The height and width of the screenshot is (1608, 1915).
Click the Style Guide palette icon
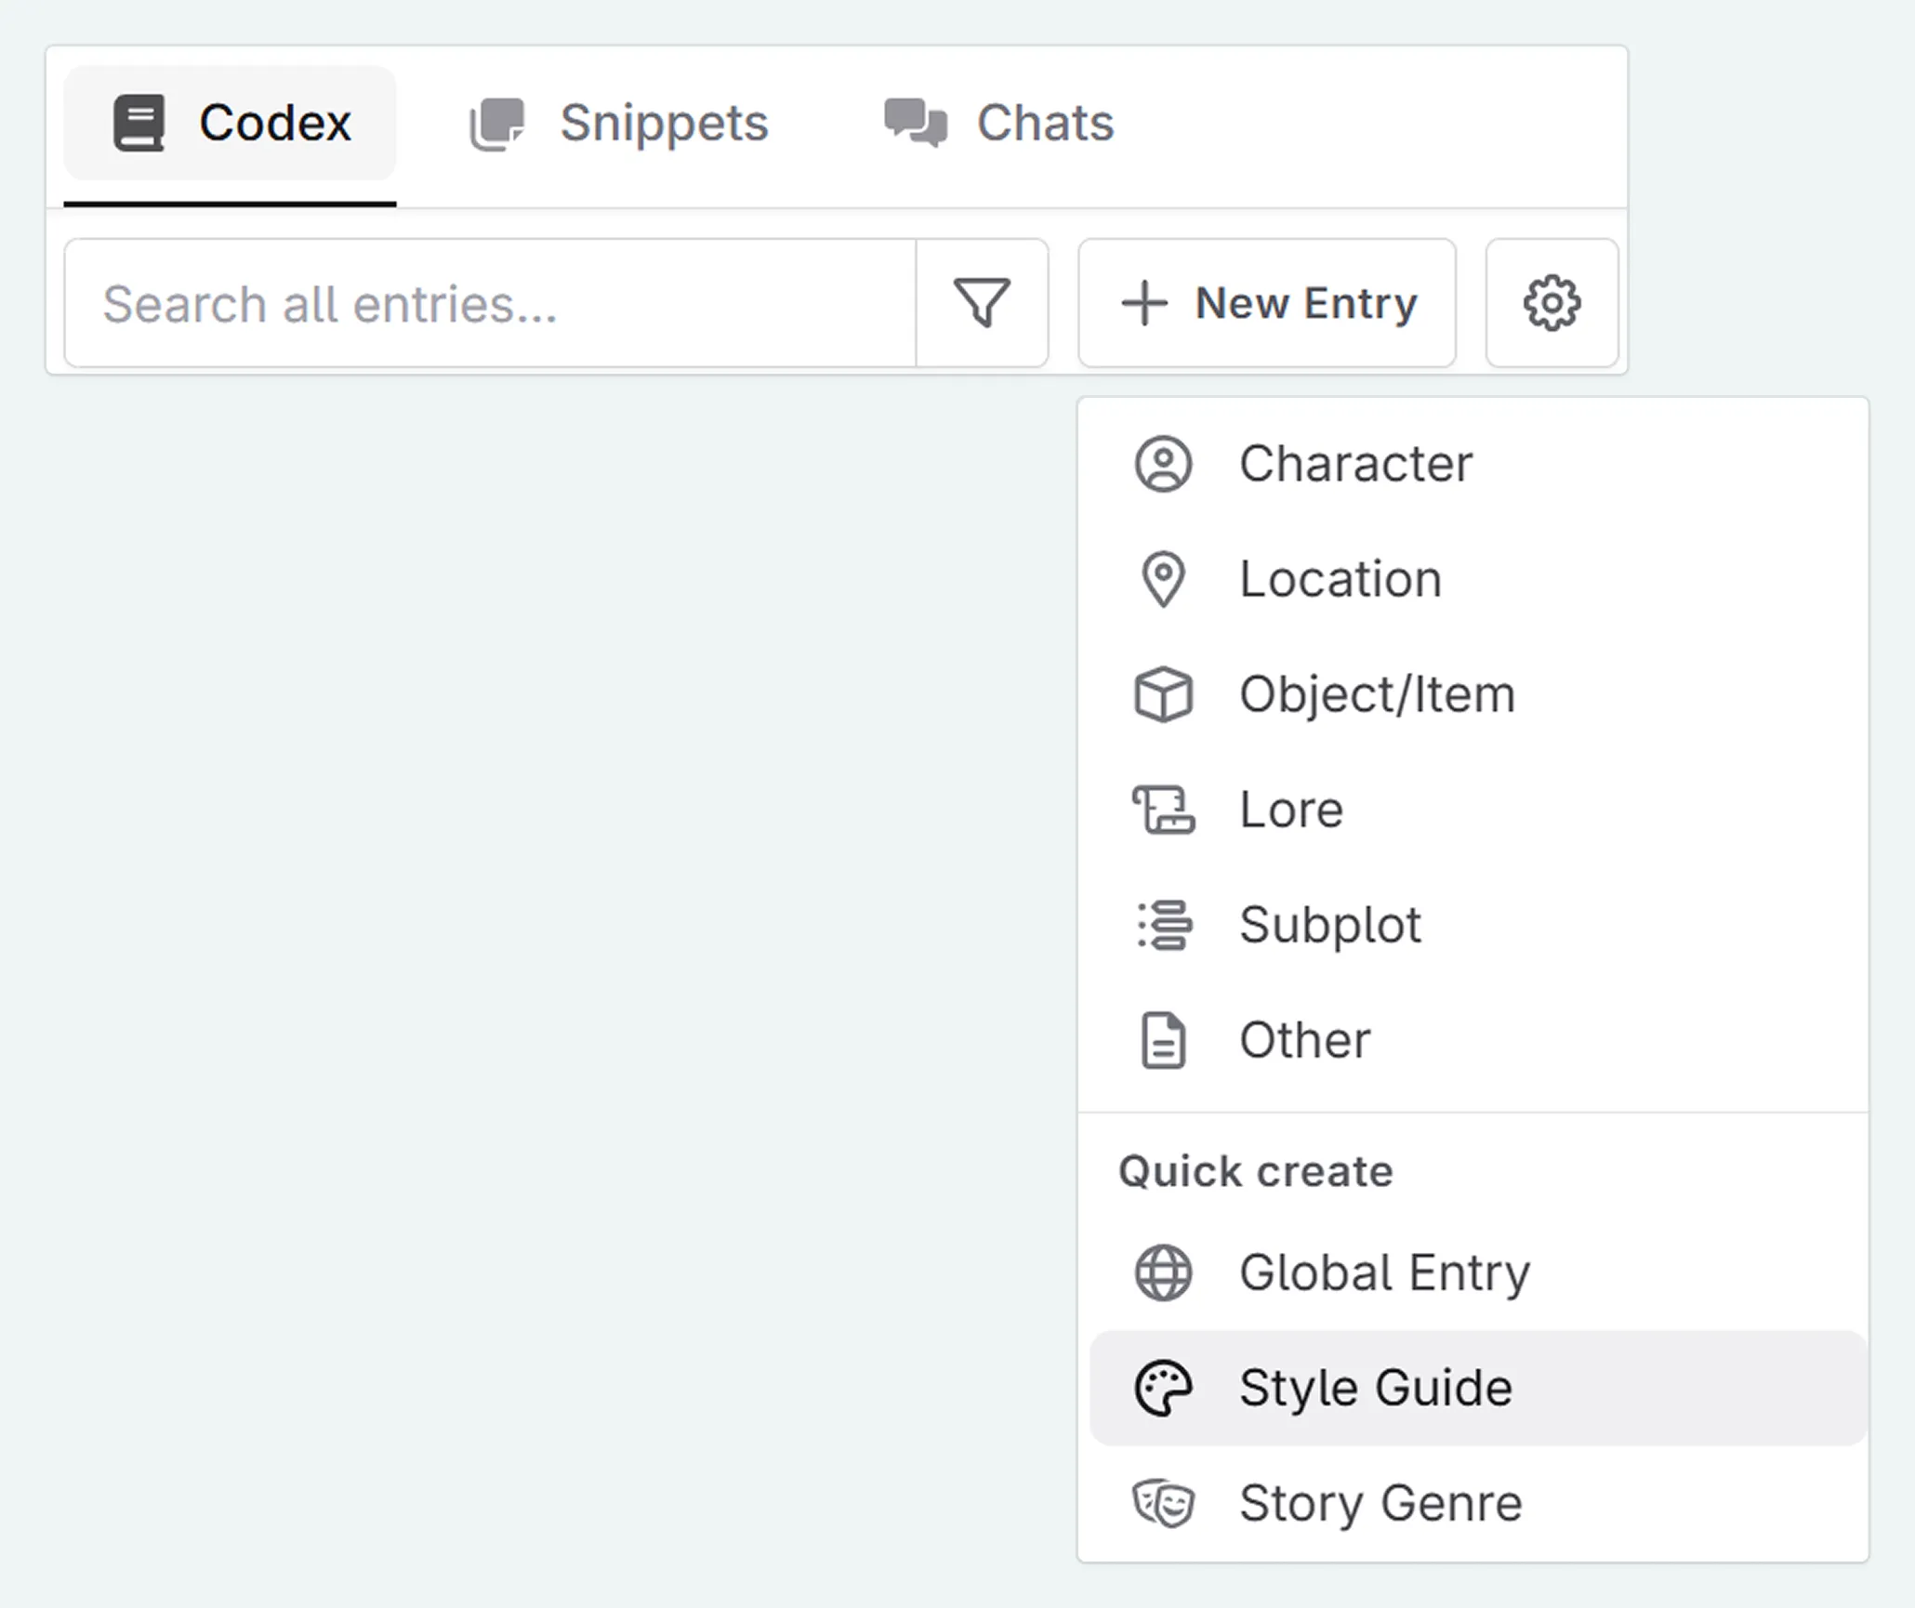coord(1163,1388)
